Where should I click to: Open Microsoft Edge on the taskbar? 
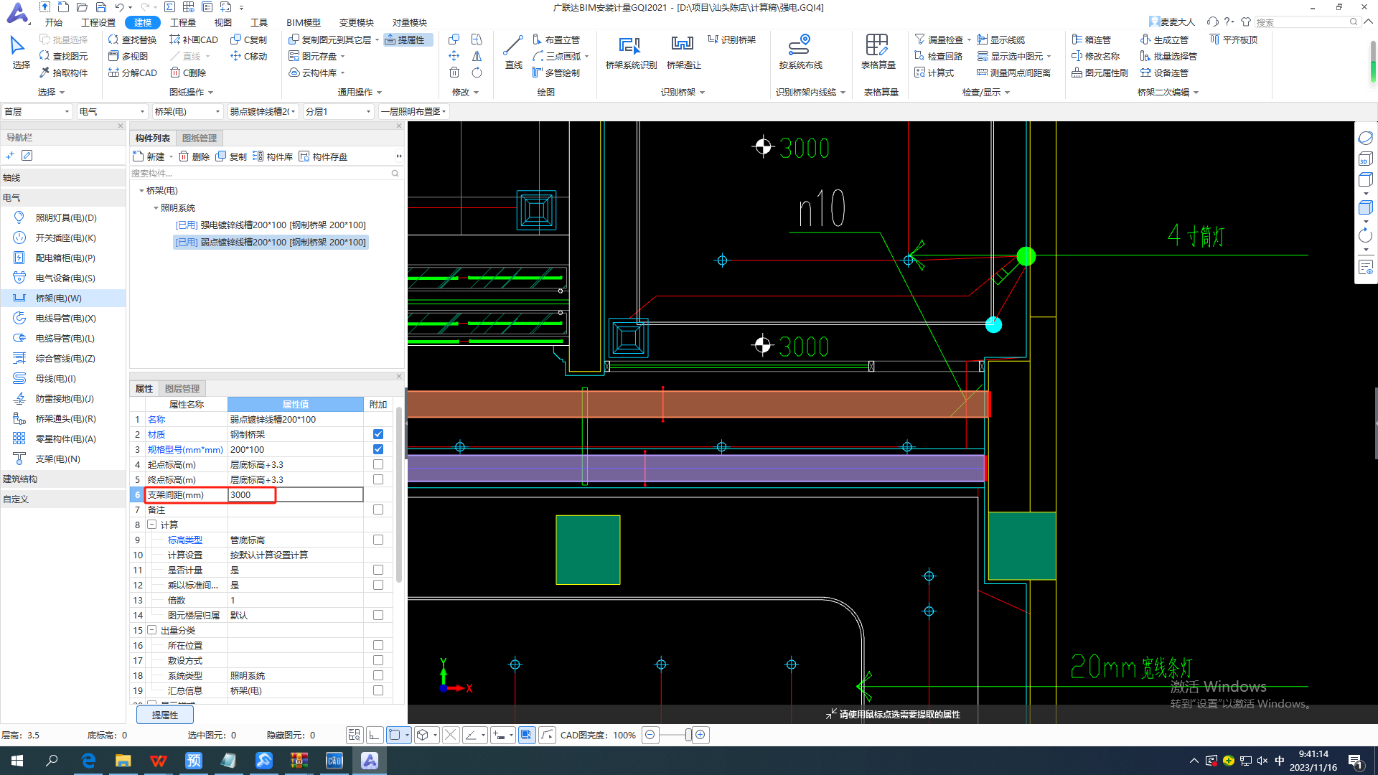click(x=88, y=761)
